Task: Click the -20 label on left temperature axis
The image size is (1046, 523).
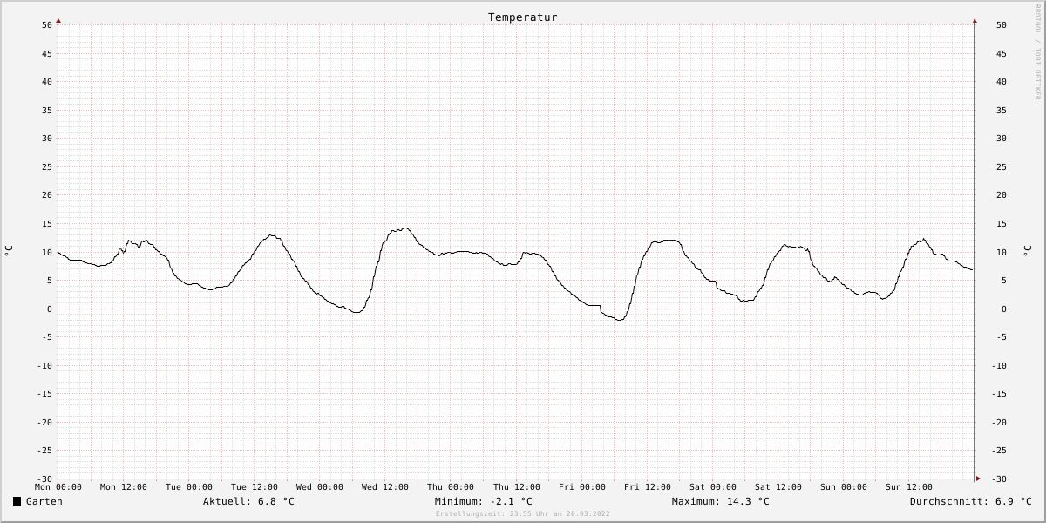Action: click(x=44, y=423)
